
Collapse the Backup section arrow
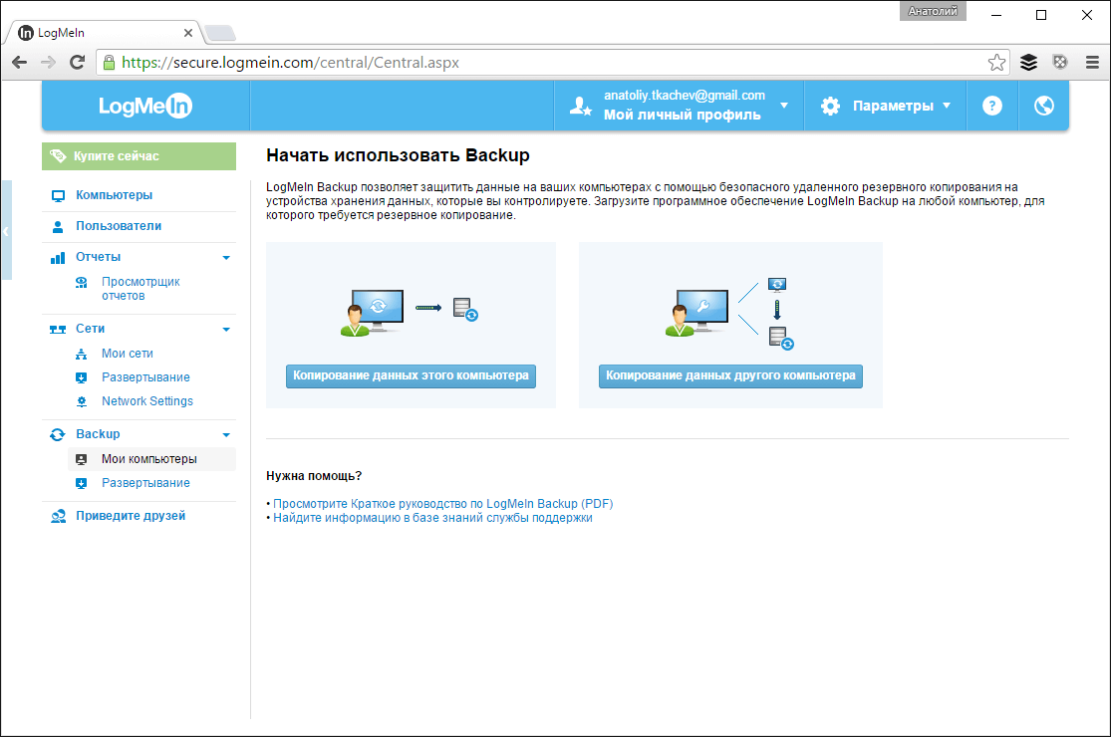click(226, 434)
